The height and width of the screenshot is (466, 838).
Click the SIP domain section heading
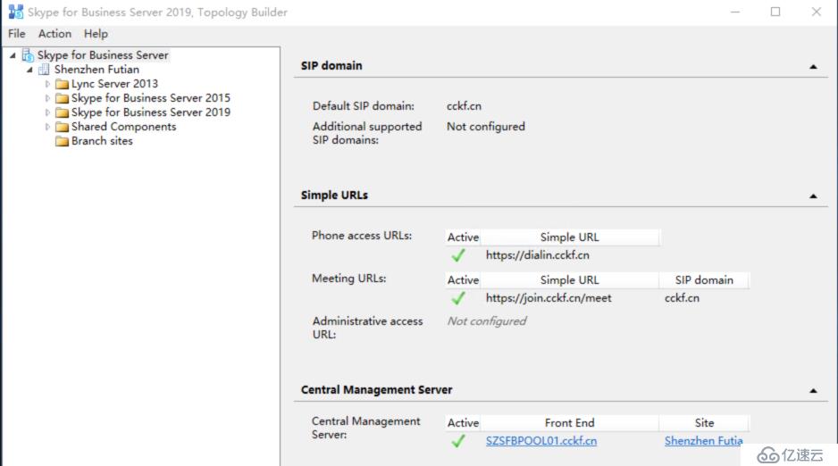pyautogui.click(x=331, y=66)
